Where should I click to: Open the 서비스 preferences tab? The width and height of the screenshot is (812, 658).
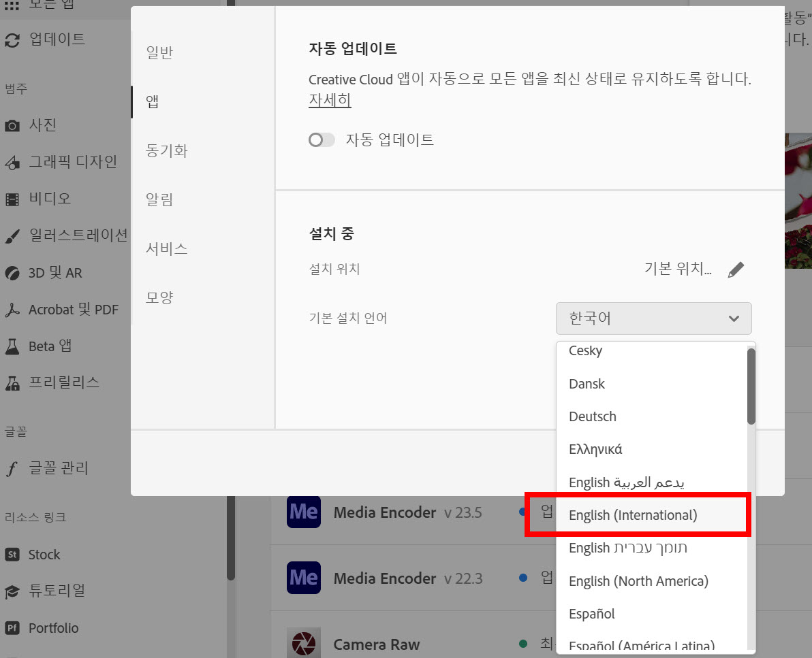click(x=166, y=249)
